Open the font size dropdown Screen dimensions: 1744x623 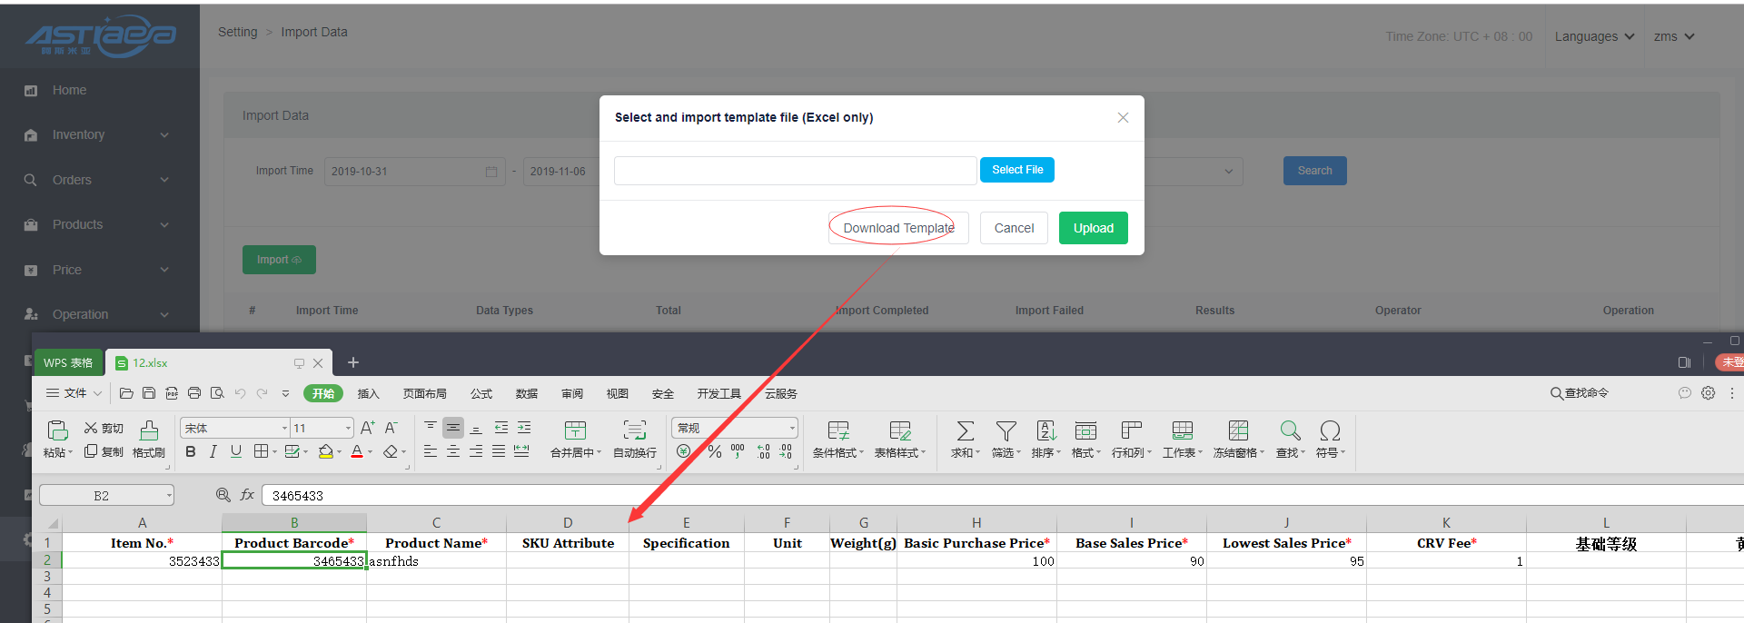(348, 428)
